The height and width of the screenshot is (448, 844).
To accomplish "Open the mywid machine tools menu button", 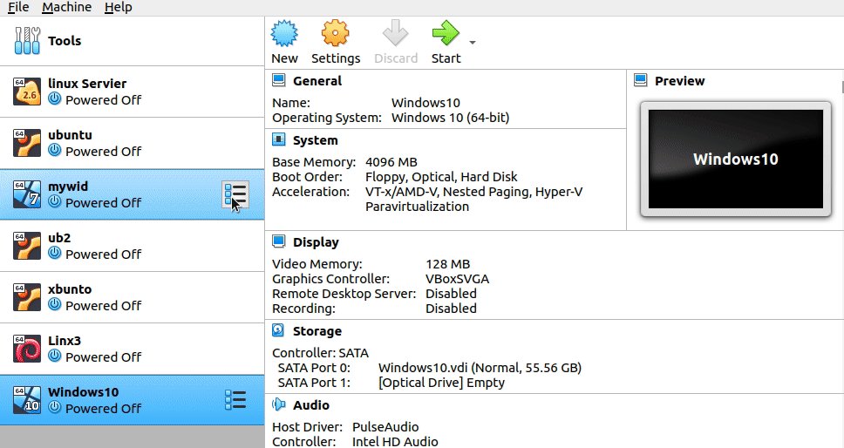I will coord(235,194).
